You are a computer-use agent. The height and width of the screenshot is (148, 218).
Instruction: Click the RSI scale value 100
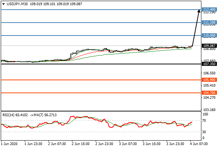pyautogui.click(x=205, y=114)
